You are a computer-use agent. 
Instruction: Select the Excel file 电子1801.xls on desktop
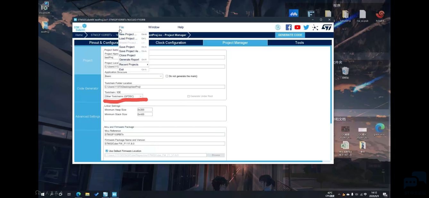coord(345,149)
